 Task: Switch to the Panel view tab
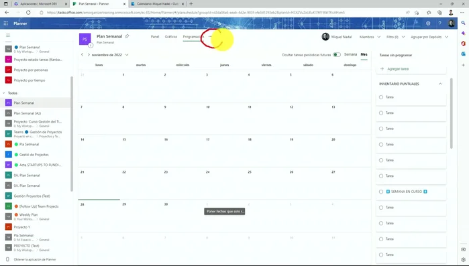155,37
